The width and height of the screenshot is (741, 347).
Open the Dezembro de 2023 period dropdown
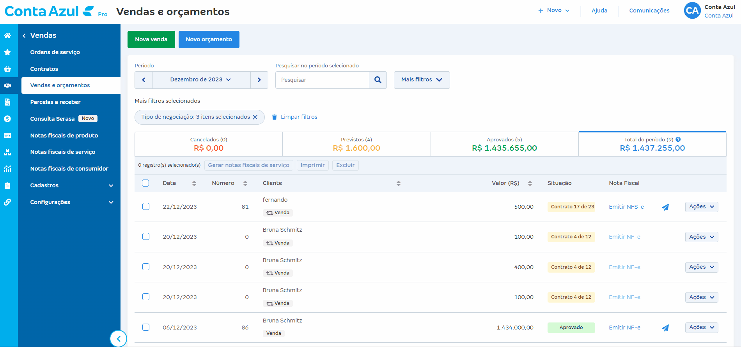(201, 80)
